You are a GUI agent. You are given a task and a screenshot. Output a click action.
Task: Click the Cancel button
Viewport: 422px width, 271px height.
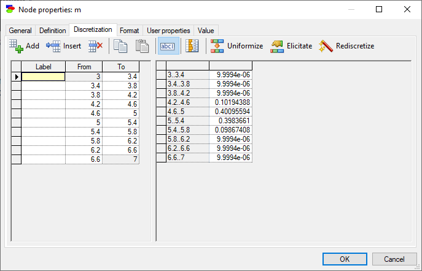(x=394, y=259)
